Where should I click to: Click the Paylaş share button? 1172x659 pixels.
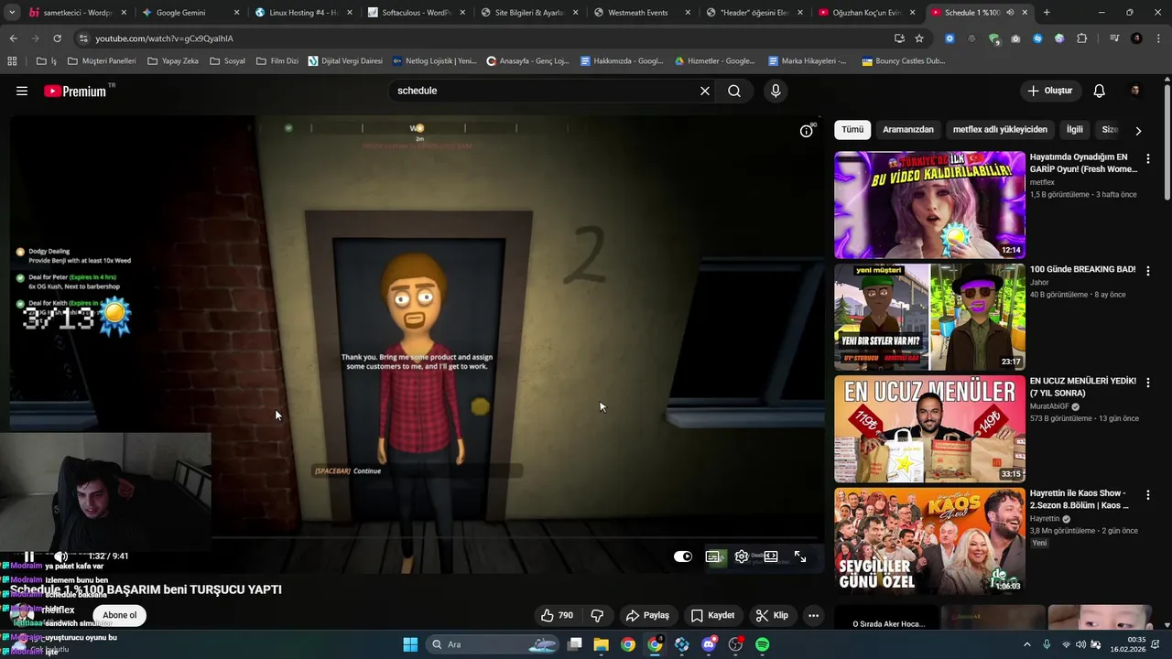click(647, 615)
